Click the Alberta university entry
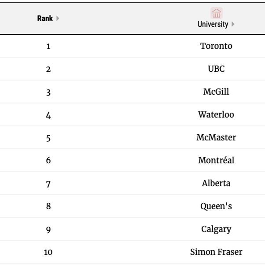The width and height of the screenshot is (265, 265). point(216,183)
